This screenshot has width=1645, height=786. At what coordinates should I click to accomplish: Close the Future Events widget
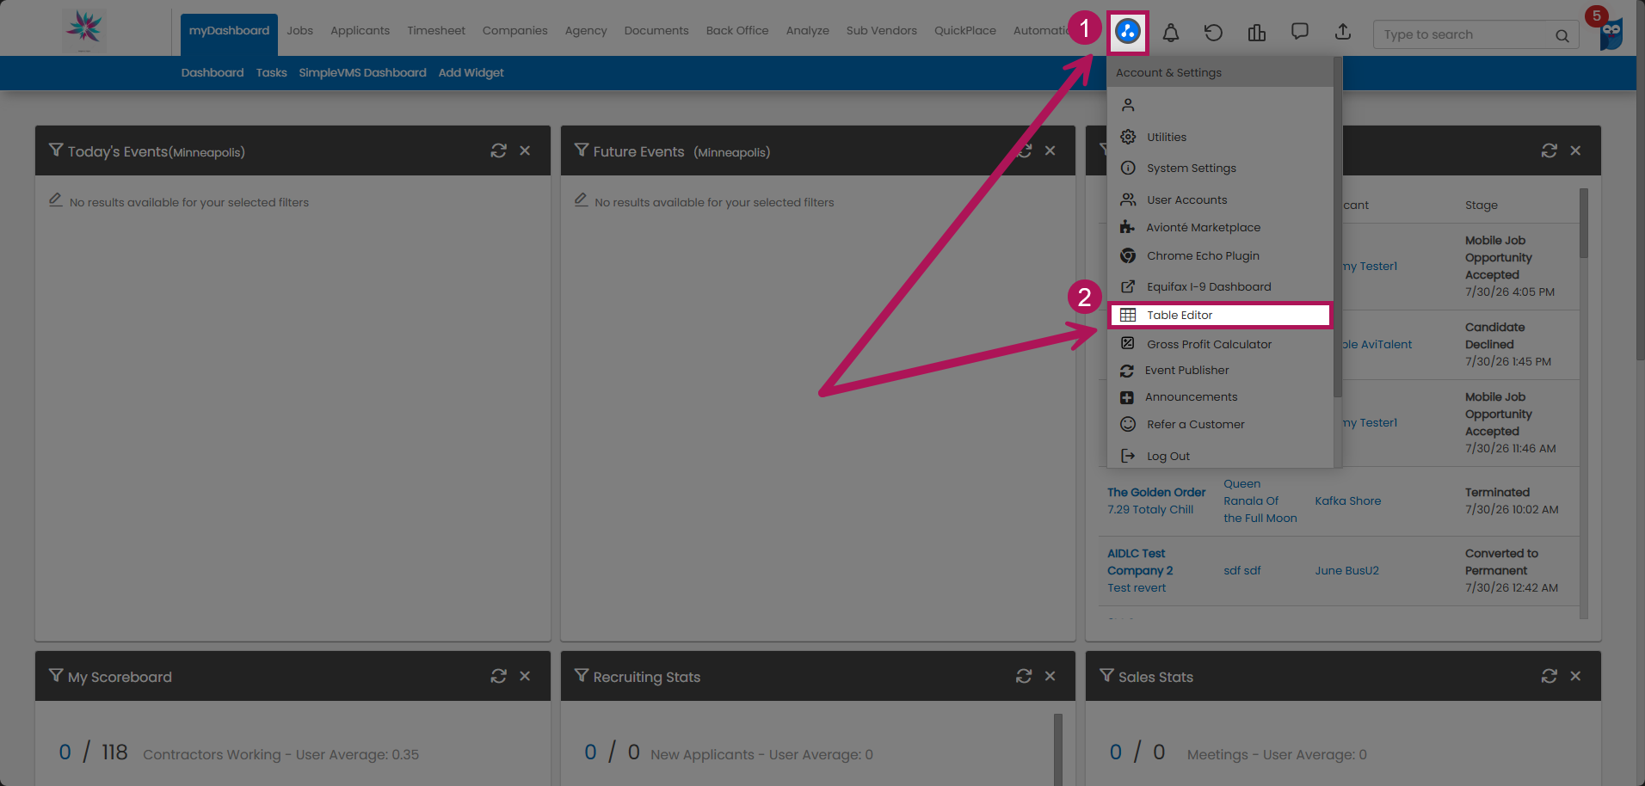1050,150
